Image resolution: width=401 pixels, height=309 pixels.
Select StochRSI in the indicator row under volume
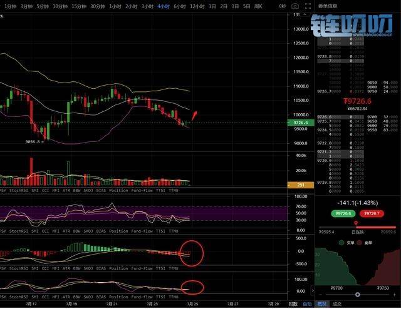point(18,191)
